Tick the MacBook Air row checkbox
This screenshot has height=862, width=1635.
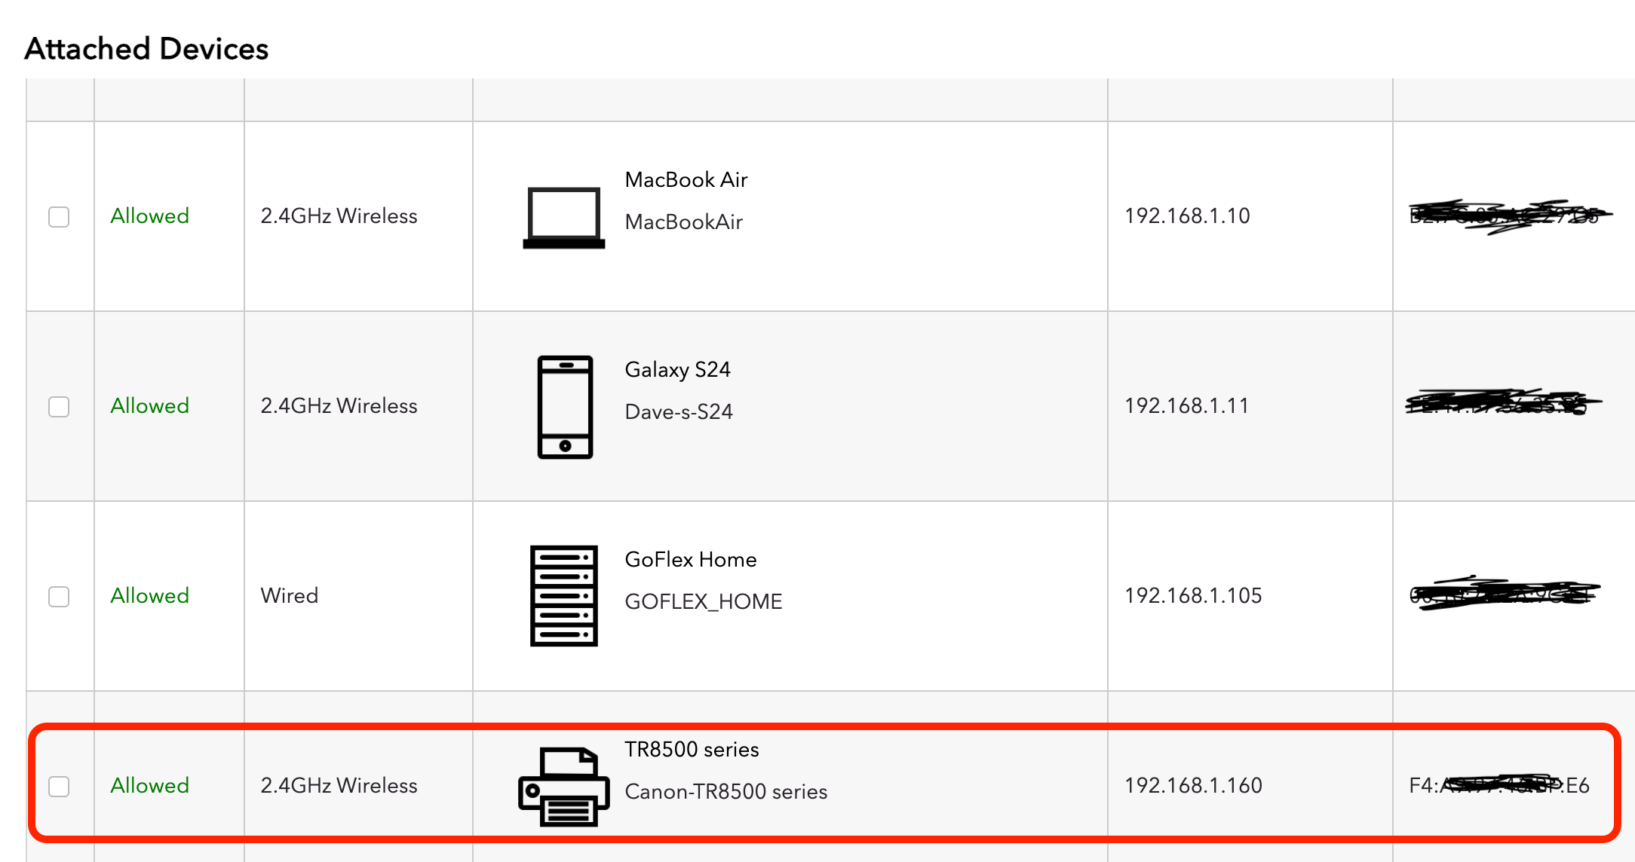(59, 217)
